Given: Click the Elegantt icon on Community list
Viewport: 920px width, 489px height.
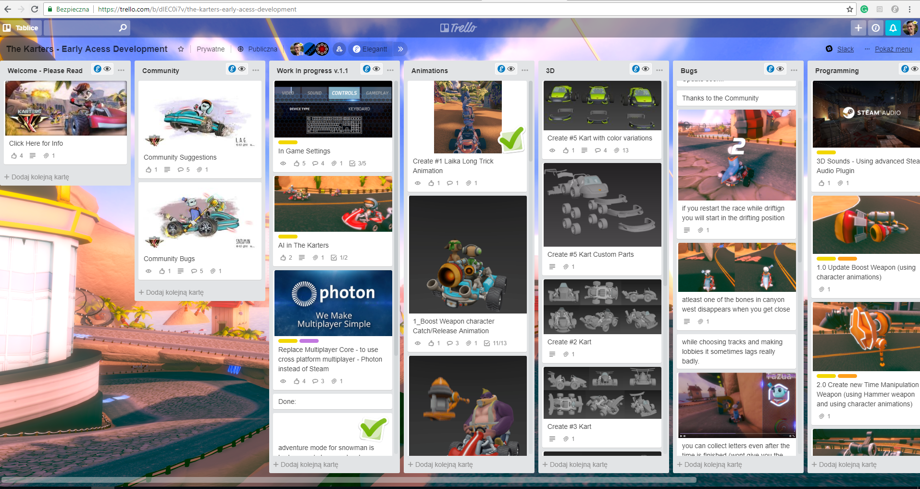Looking at the screenshot, I should coord(232,69).
